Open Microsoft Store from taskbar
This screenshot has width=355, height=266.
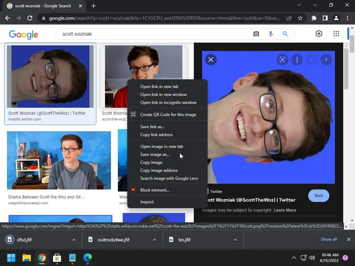(x=57, y=258)
